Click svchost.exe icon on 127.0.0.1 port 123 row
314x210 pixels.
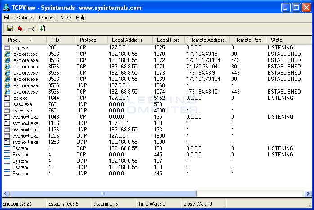point(7,123)
